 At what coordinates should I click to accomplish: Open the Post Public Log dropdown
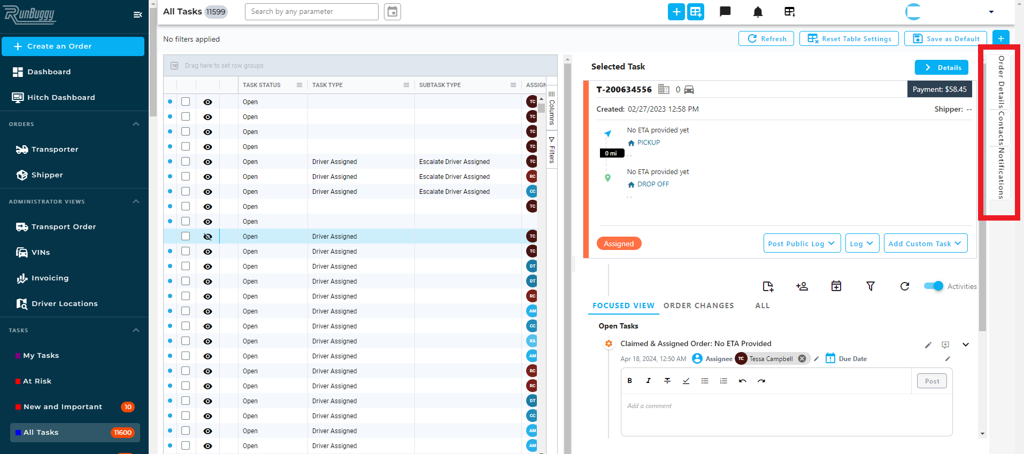pos(802,244)
